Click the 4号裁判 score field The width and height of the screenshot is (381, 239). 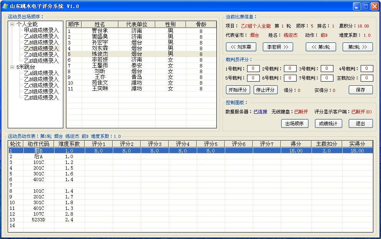click(x=367, y=69)
